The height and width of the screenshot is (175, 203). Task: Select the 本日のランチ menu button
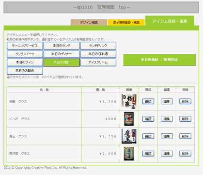click(62, 46)
